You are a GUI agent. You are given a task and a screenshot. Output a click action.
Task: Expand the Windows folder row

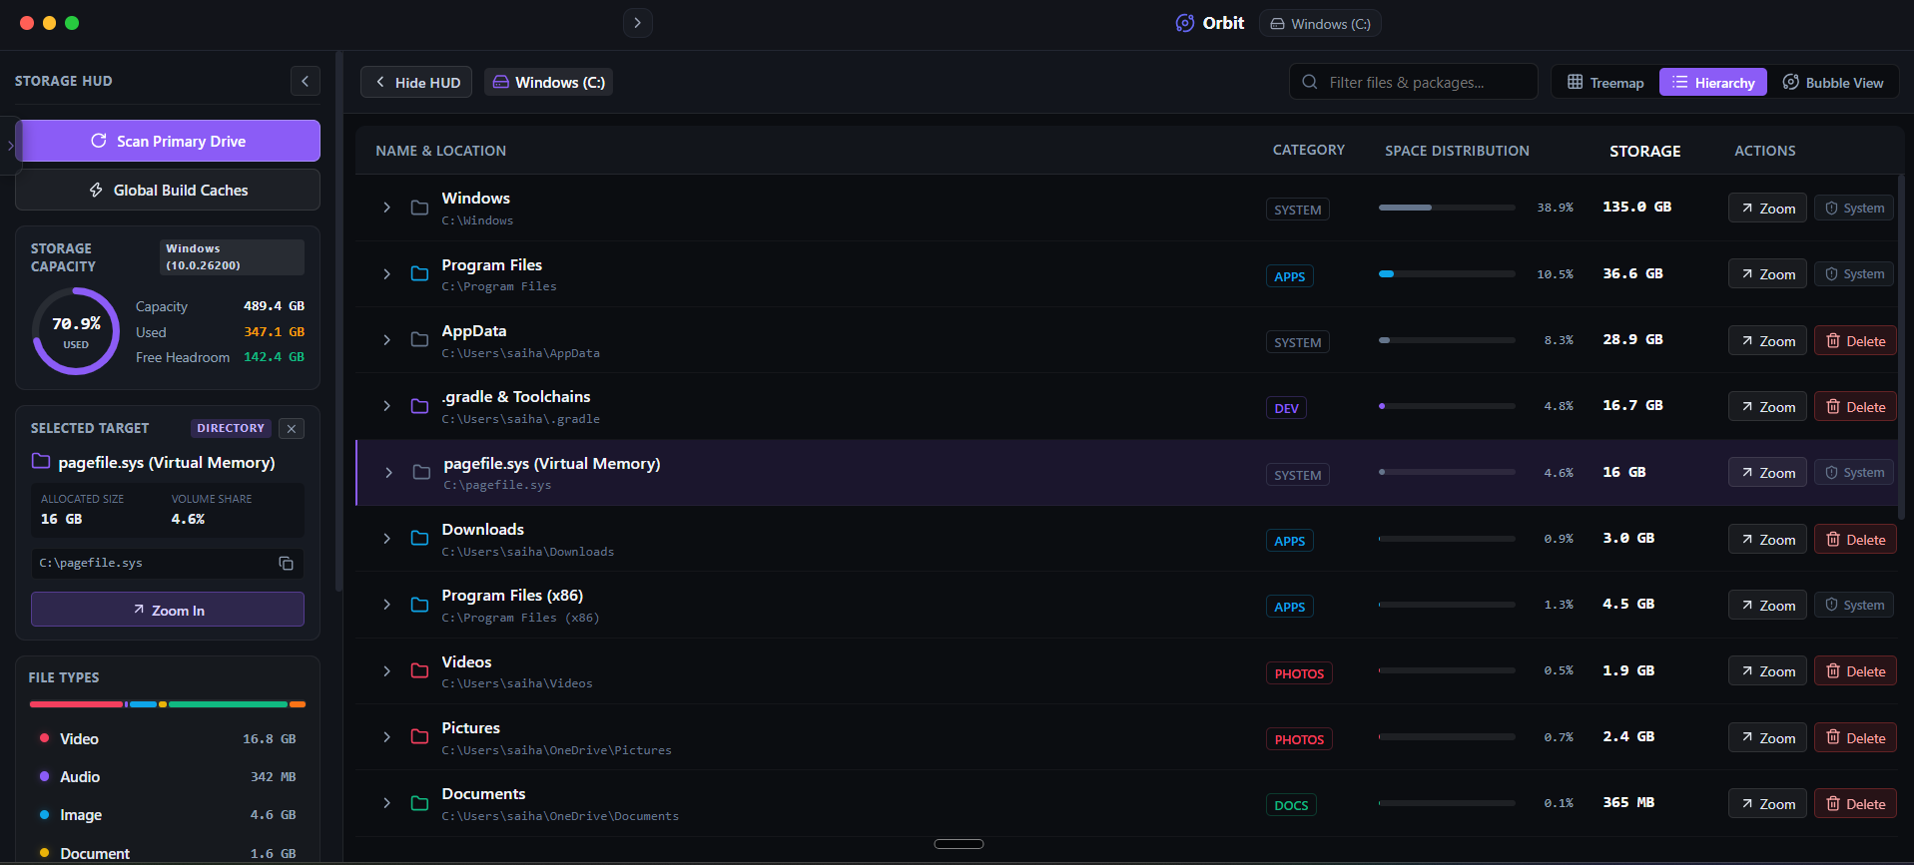tap(386, 208)
